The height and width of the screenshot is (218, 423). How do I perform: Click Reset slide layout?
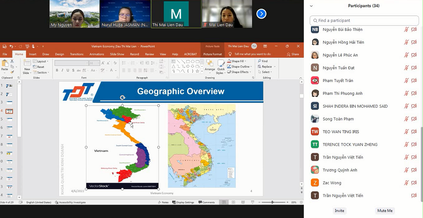pyautogui.click(x=38, y=67)
